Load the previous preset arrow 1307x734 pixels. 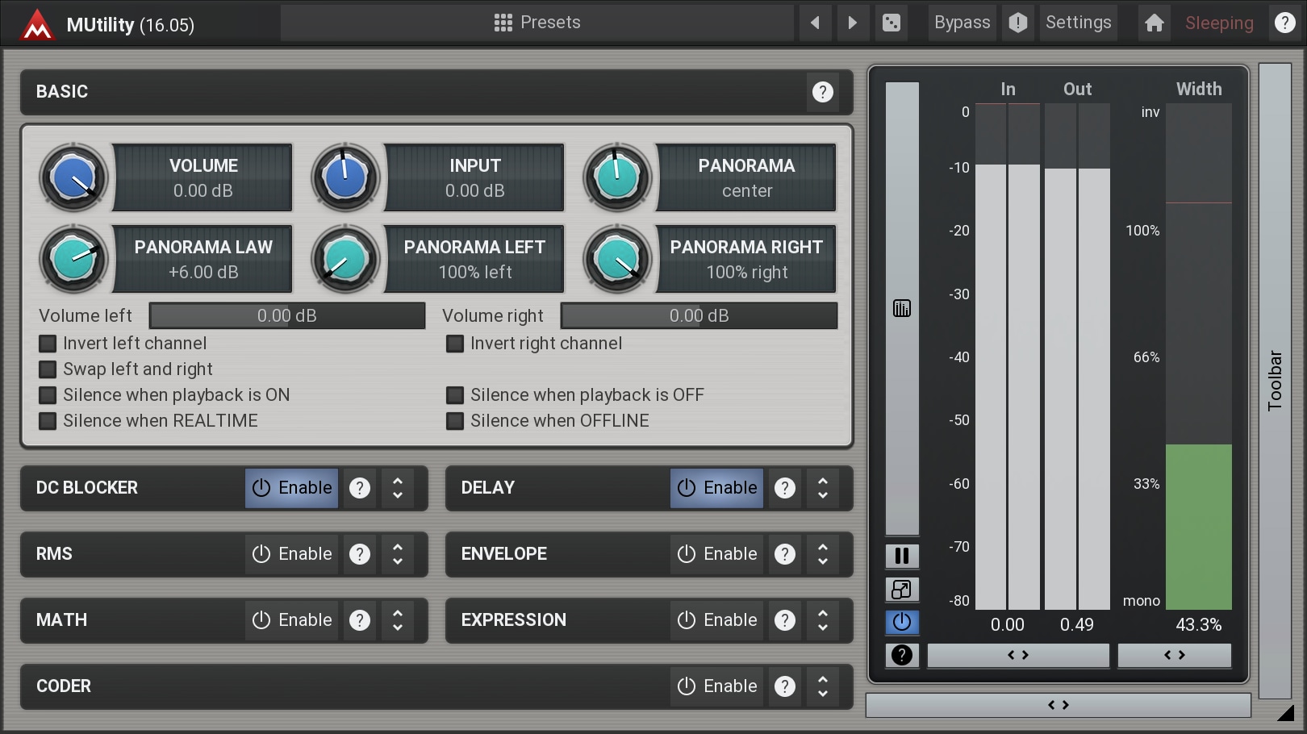[x=815, y=23]
